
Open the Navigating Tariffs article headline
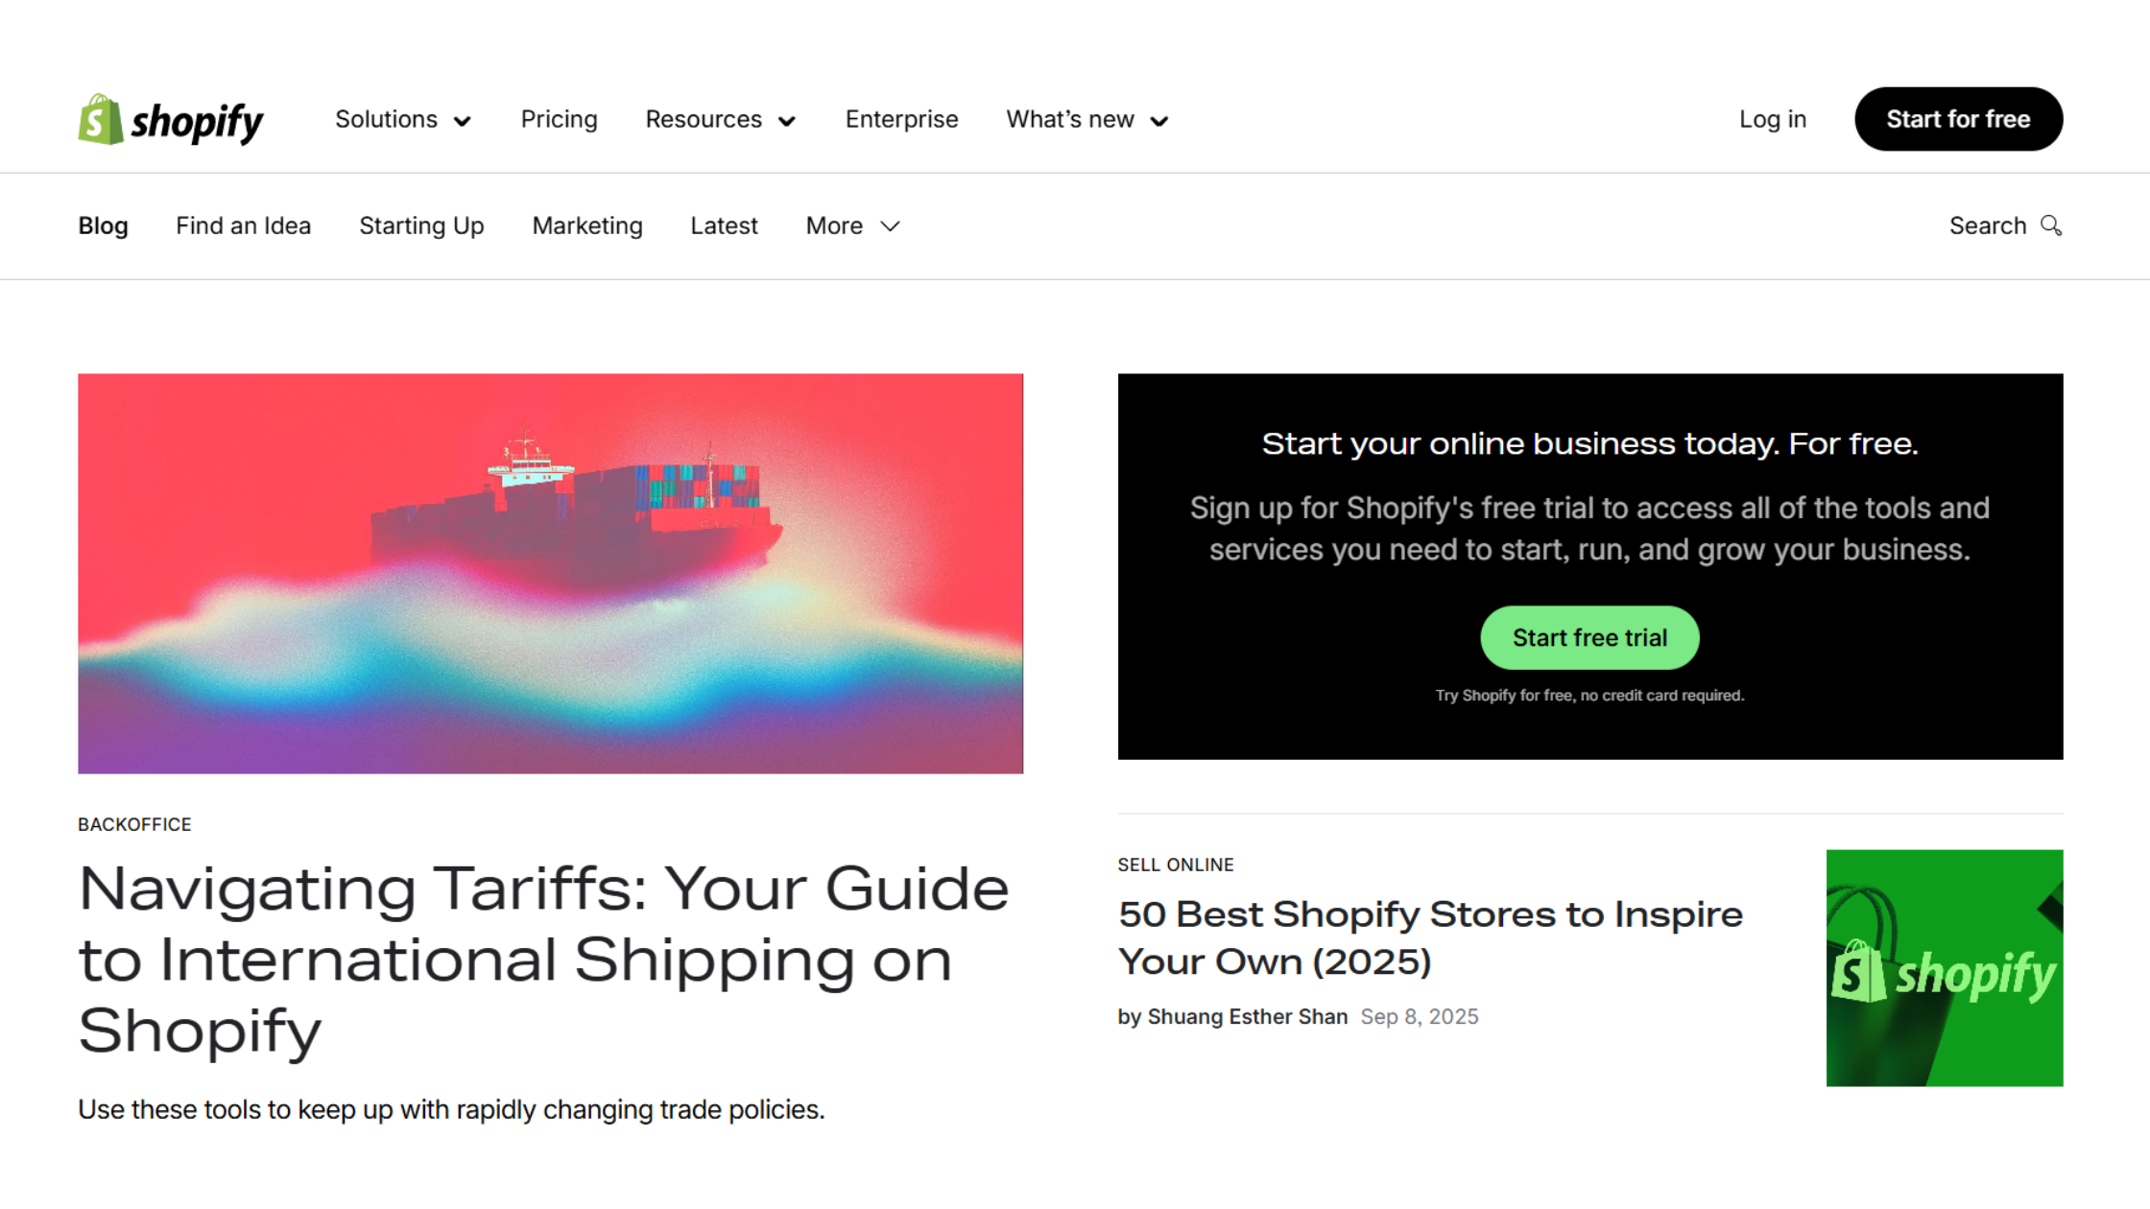tap(544, 959)
